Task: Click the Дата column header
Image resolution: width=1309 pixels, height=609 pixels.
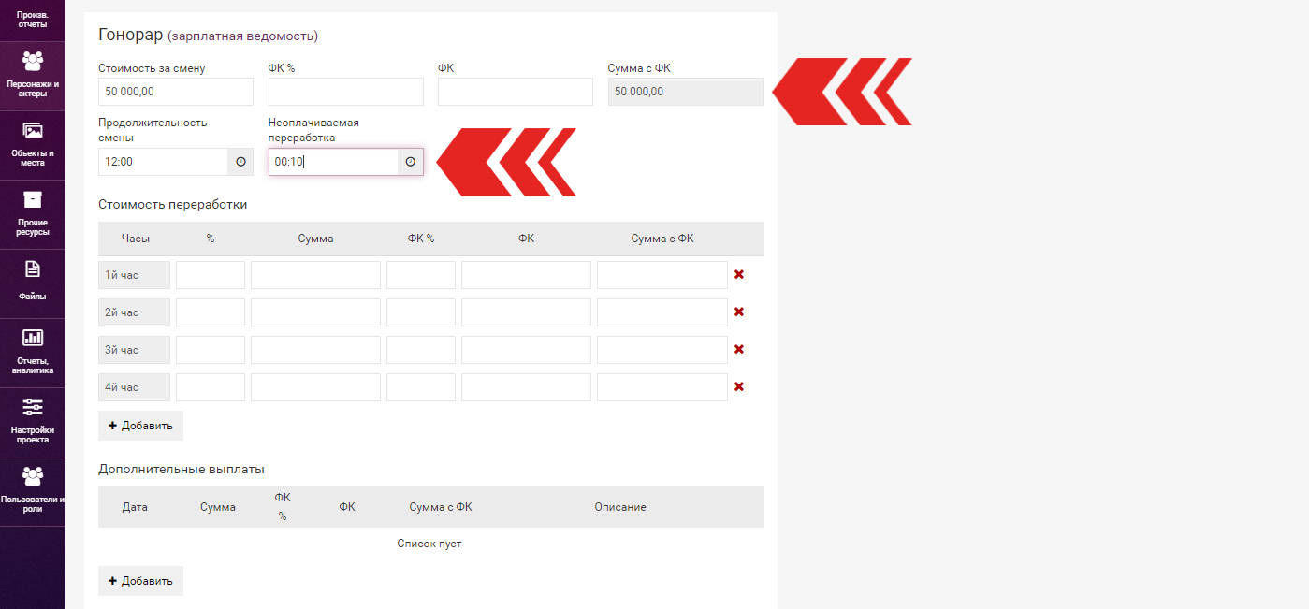Action: coord(135,507)
